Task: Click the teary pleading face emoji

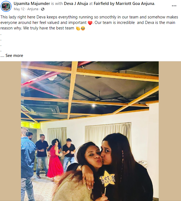Action: click(x=83, y=28)
